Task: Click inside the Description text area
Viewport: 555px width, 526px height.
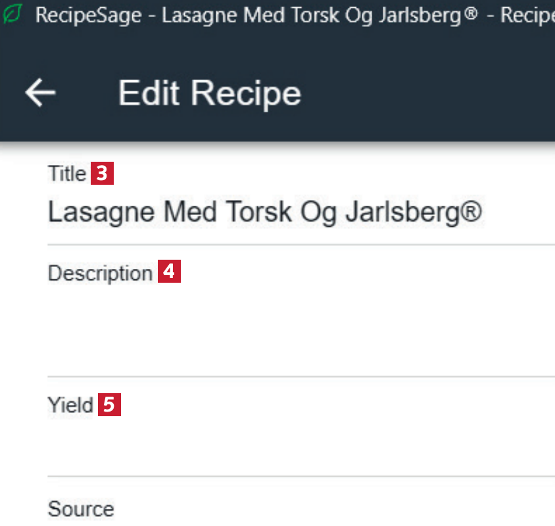Action: 296,329
